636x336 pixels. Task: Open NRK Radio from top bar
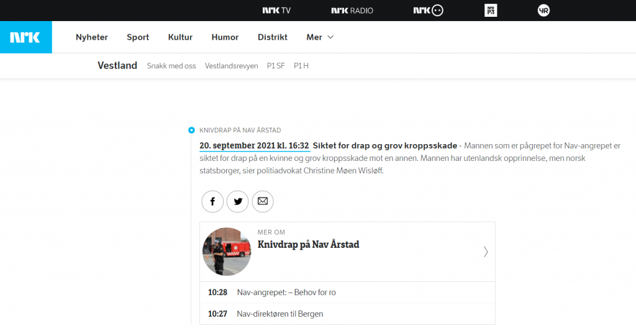click(x=351, y=11)
